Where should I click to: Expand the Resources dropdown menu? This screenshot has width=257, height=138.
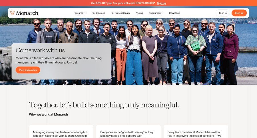(x=156, y=13)
